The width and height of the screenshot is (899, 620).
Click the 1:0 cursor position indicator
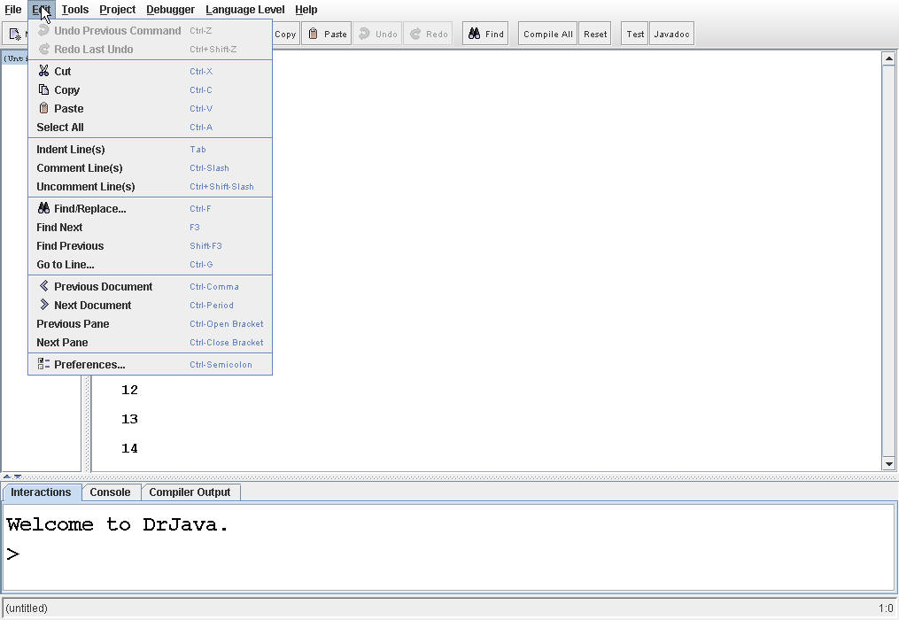tap(886, 608)
